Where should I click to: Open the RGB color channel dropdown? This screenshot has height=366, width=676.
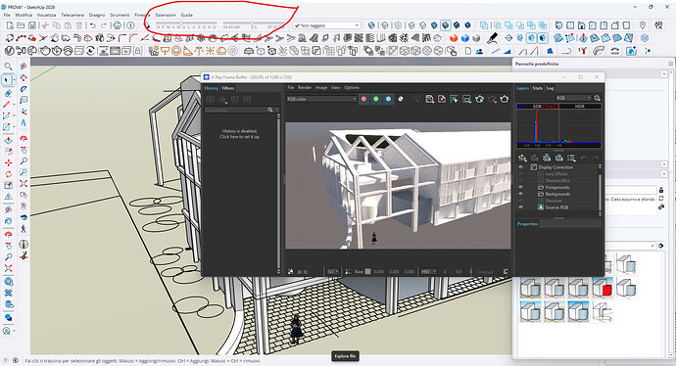321,99
